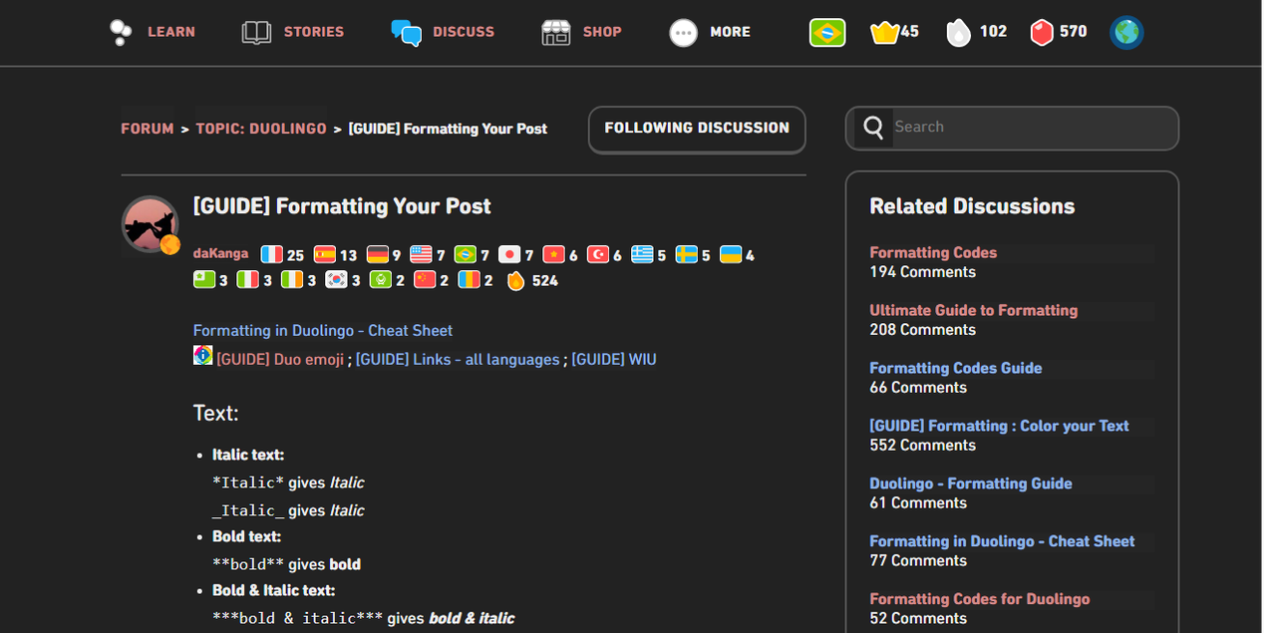
Task: Click the Discuss chat bubbles icon
Action: (406, 33)
